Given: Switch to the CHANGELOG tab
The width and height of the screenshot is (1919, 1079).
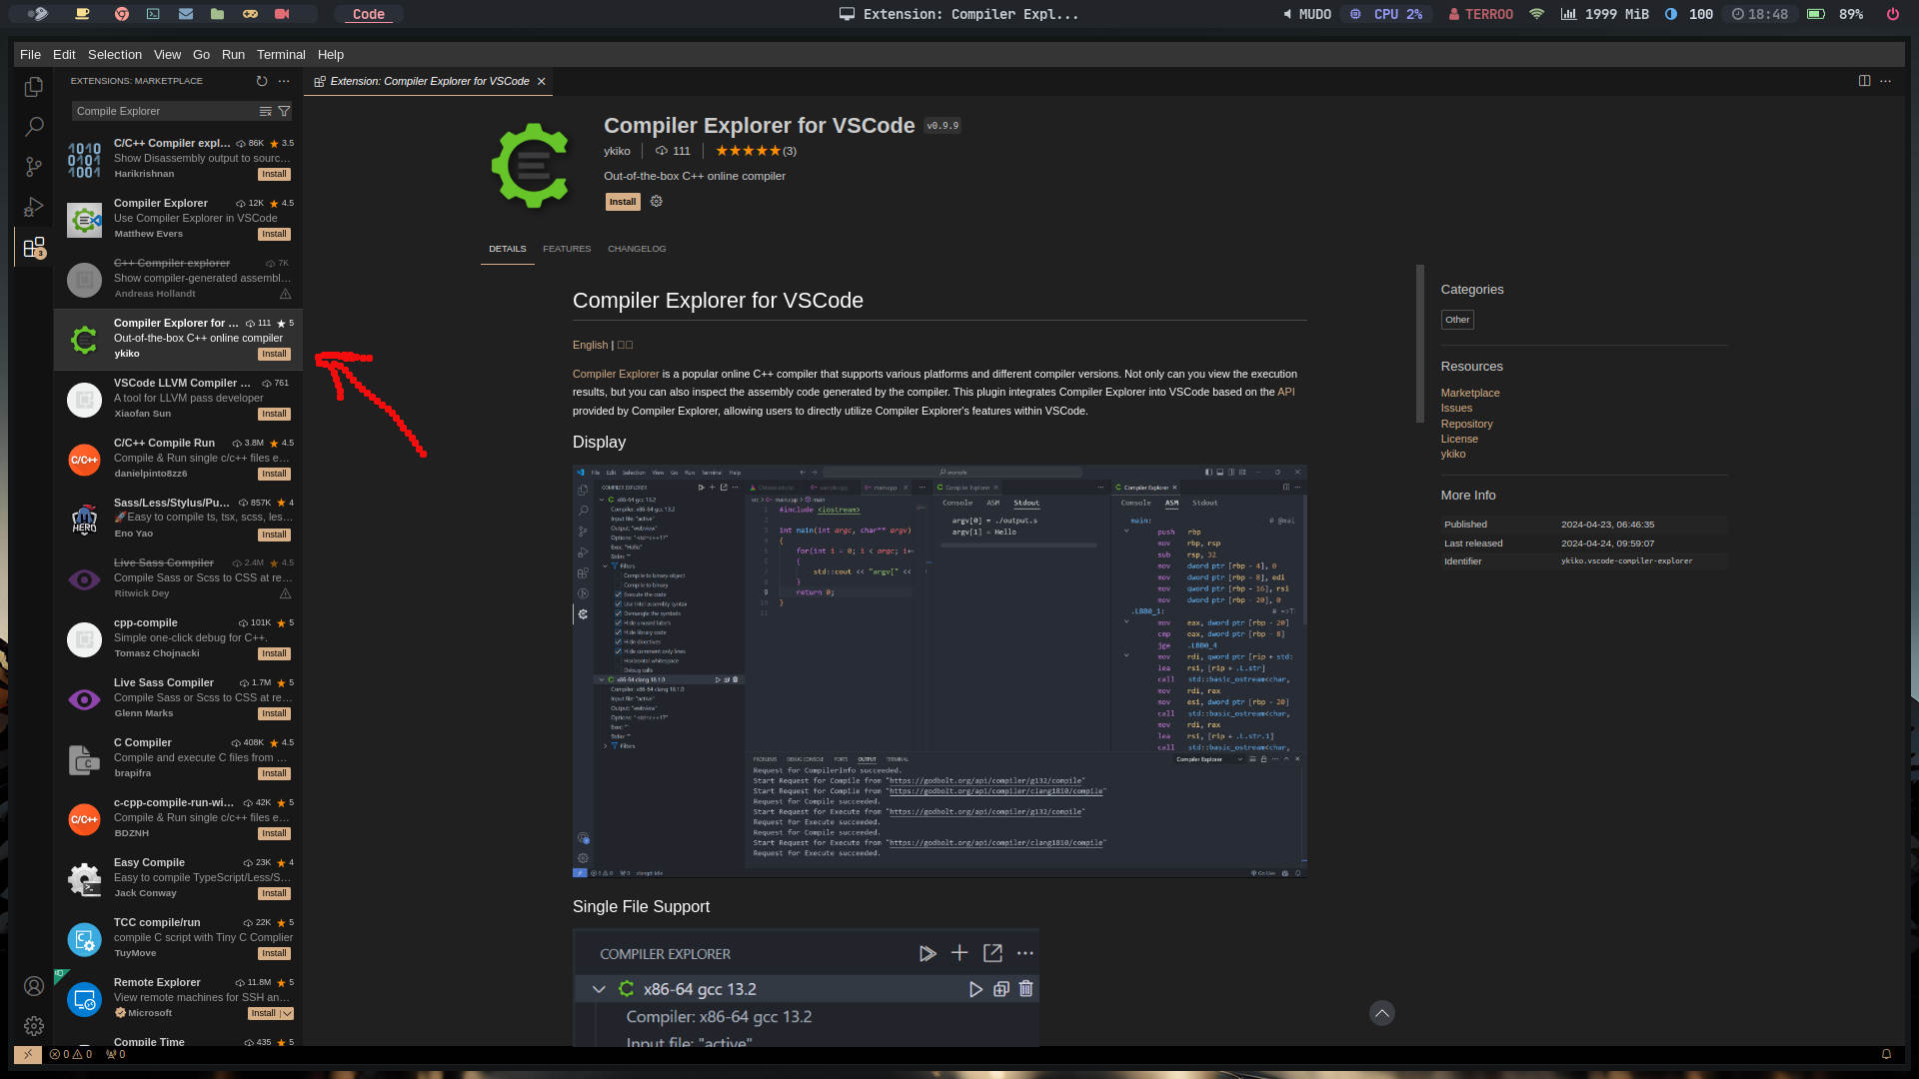Looking at the screenshot, I should click(x=636, y=248).
